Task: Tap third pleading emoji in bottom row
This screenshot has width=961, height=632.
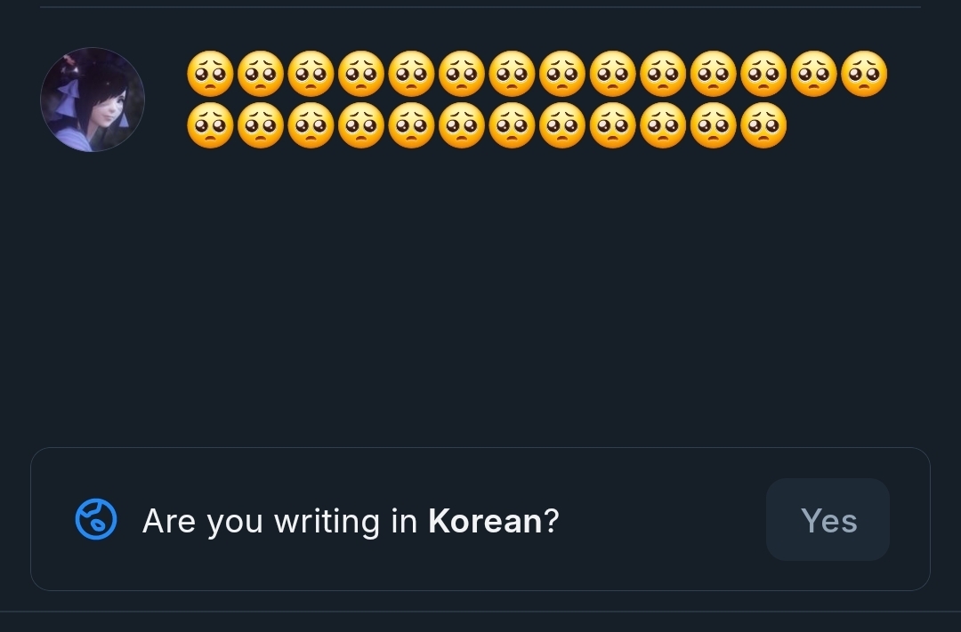Action: tap(311, 125)
